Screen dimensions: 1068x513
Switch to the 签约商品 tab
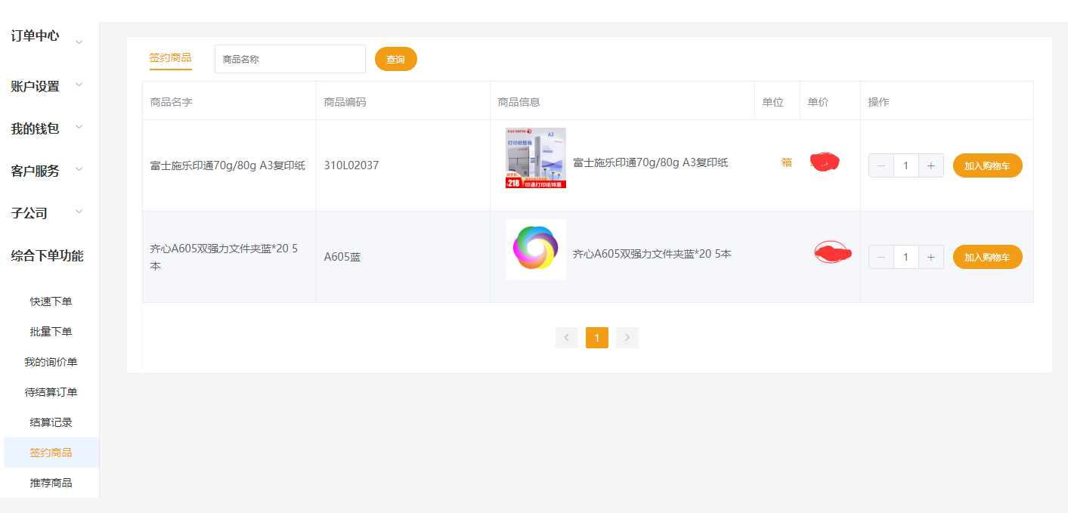click(x=171, y=57)
